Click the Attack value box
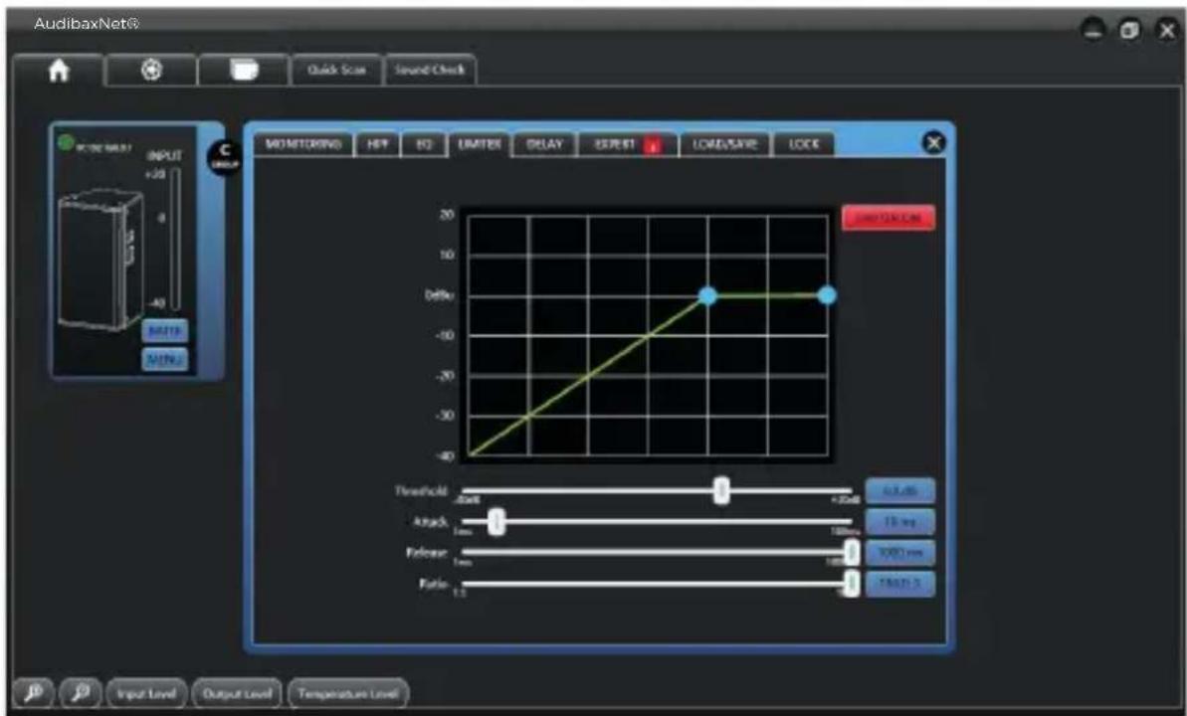This screenshot has width=1187, height=716. [900, 522]
